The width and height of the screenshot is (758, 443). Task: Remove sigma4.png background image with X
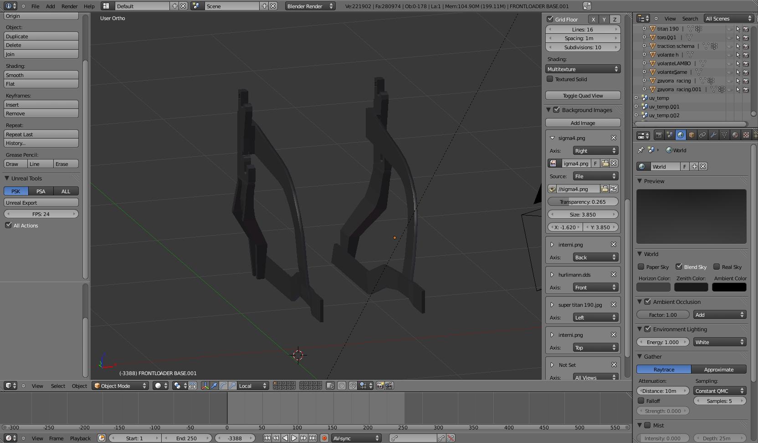(614, 138)
